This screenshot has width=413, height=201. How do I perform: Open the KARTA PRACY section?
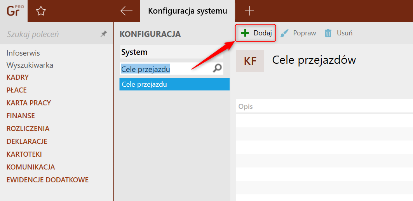[x=29, y=103]
